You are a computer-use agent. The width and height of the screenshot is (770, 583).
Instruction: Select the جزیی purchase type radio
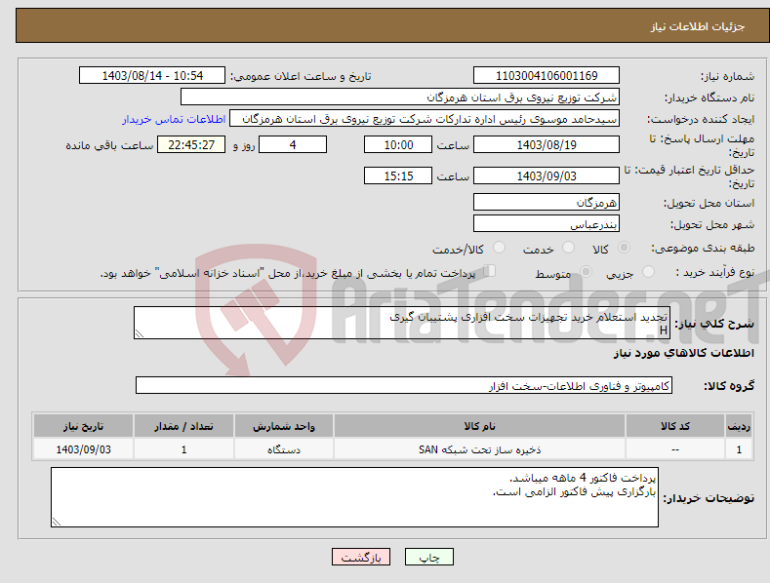point(648,271)
